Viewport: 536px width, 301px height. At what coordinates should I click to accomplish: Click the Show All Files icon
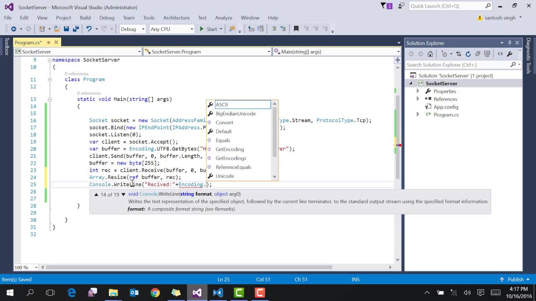(487, 54)
